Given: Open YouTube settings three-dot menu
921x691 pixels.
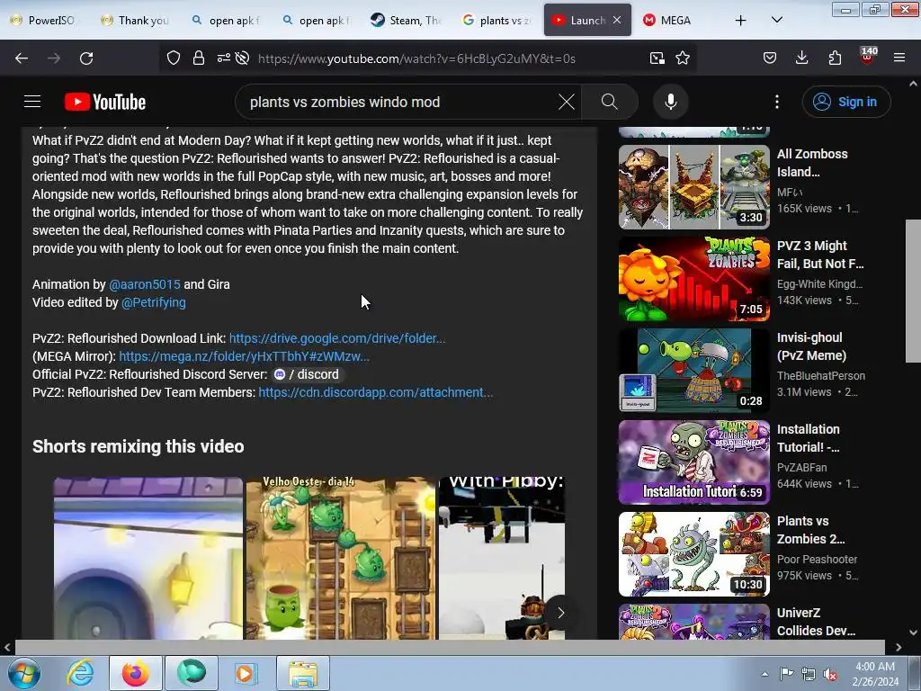Looking at the screenshot, I should coord(777,102).
